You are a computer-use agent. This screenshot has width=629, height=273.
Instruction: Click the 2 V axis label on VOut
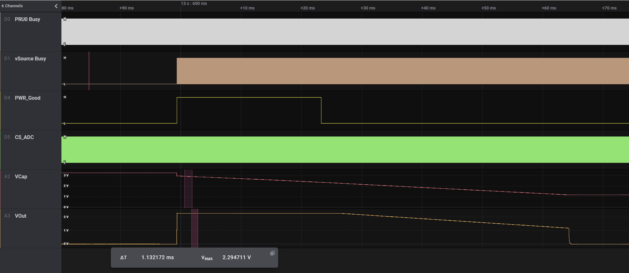click(x=66, y=217)
